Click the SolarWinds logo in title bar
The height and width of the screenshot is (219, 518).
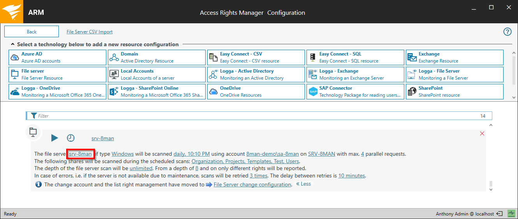pyautogui.click(x=12, y=12)
